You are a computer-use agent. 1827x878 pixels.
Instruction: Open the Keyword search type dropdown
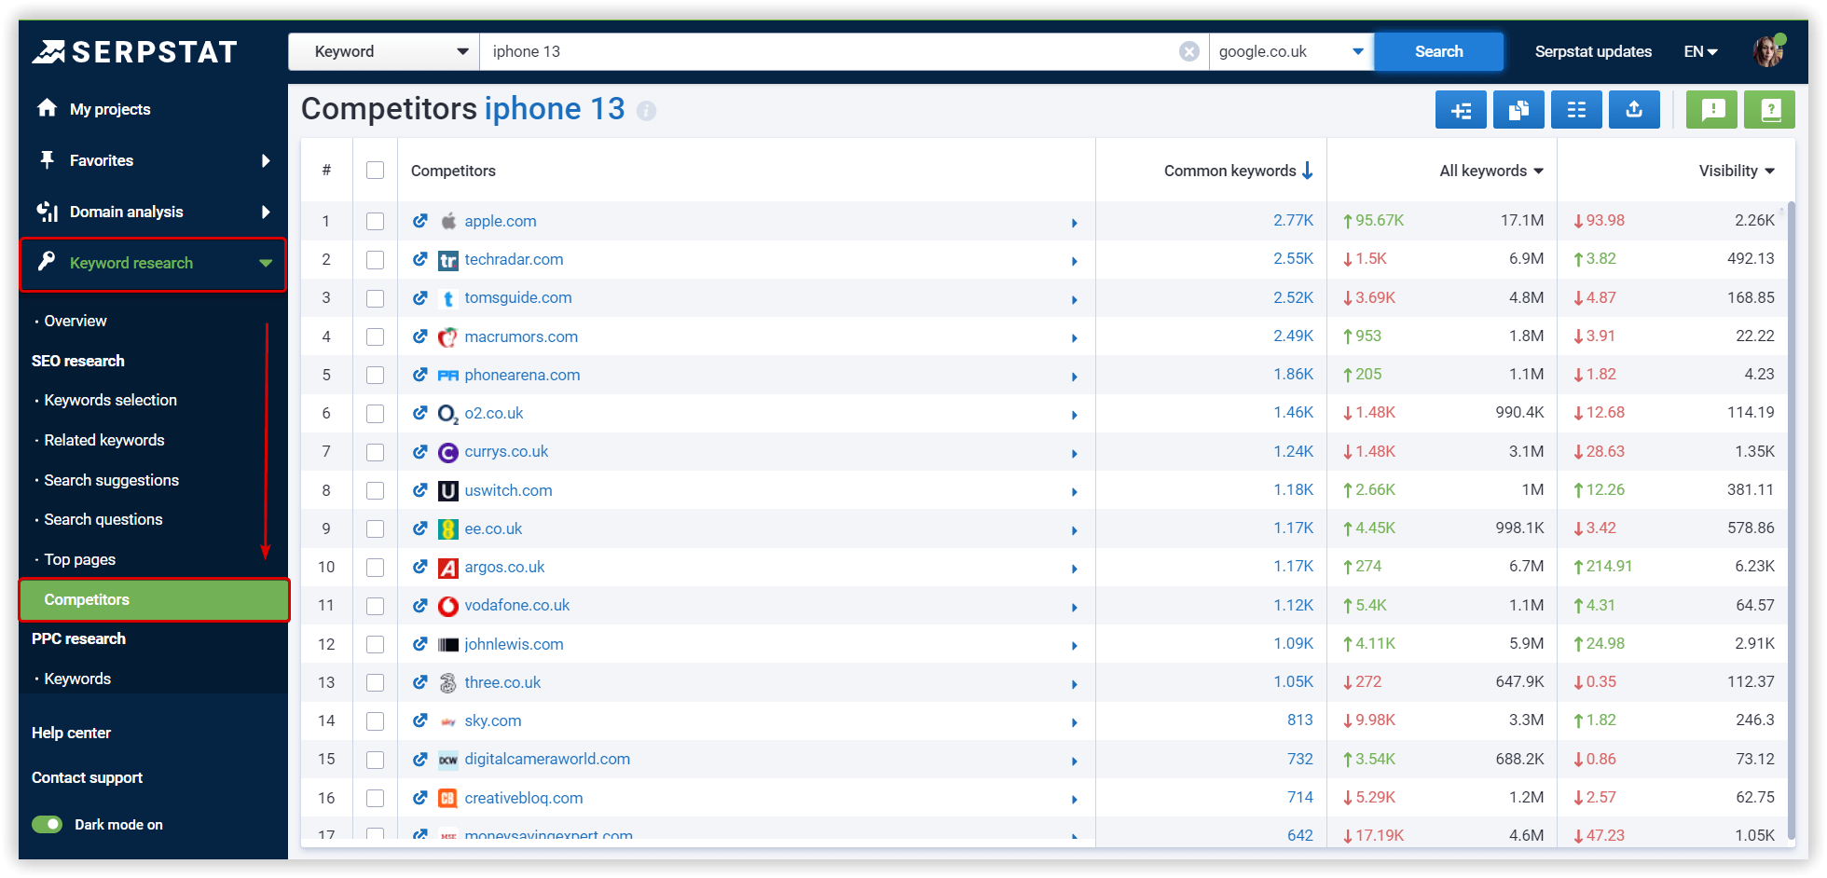click(384, 51)
